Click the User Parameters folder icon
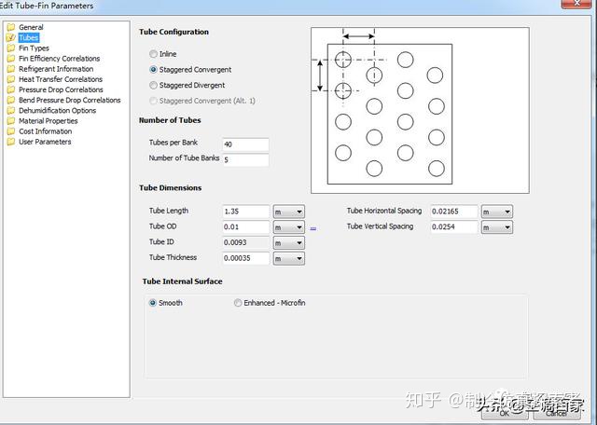Screen dimensions: 597x425 tap(11, 142)
